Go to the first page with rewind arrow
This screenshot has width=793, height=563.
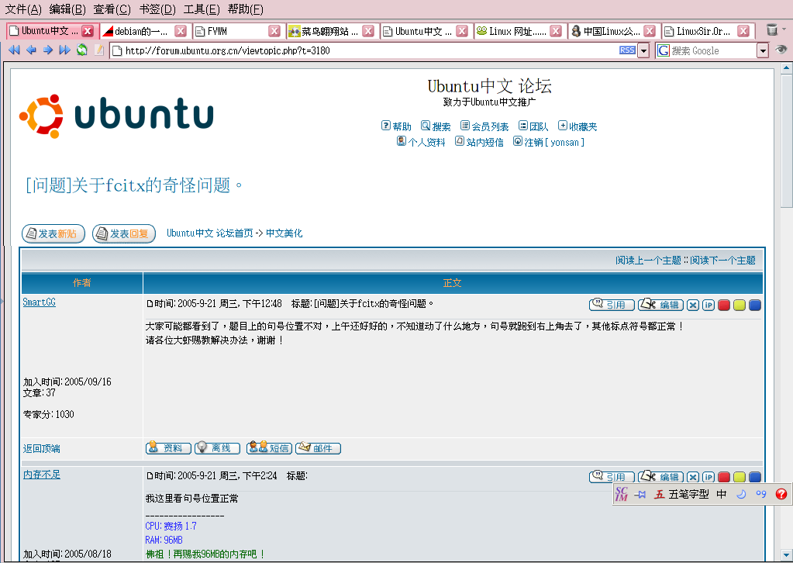coord(14,50)
